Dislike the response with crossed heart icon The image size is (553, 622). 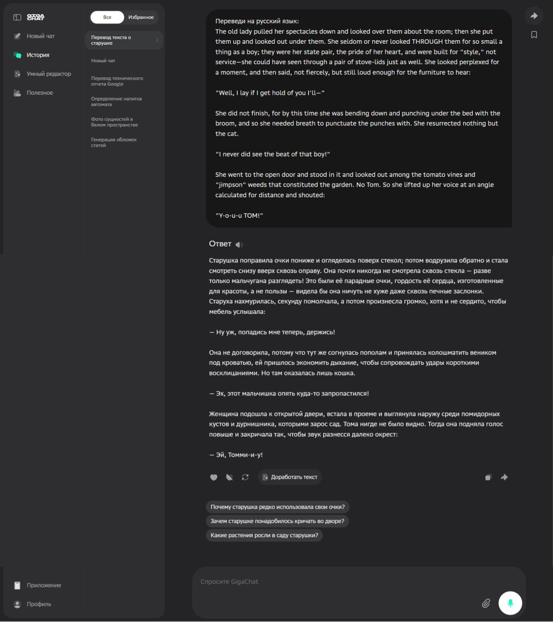229,477
